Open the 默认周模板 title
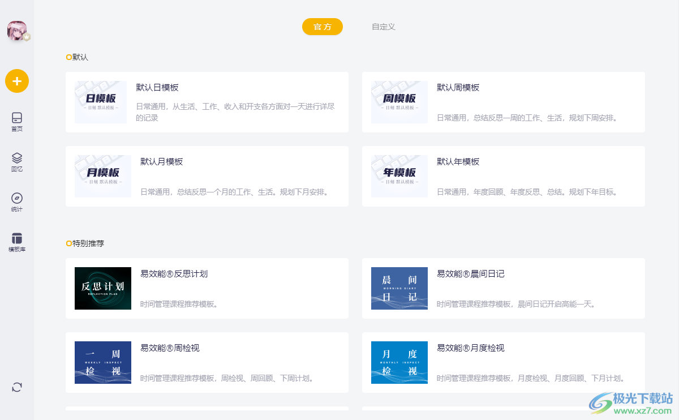 click(458, 87)
